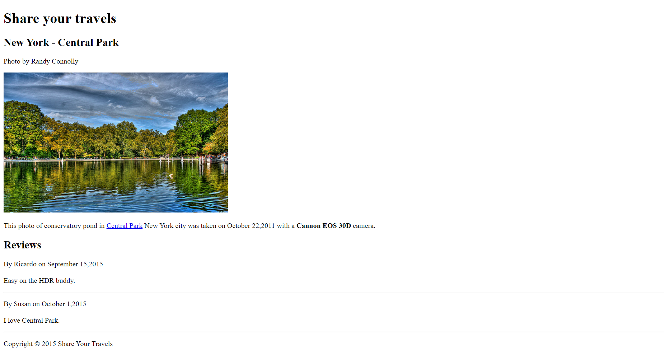Click the 'Easy on the HDR buddy.' review

click(x=39, y=281)
